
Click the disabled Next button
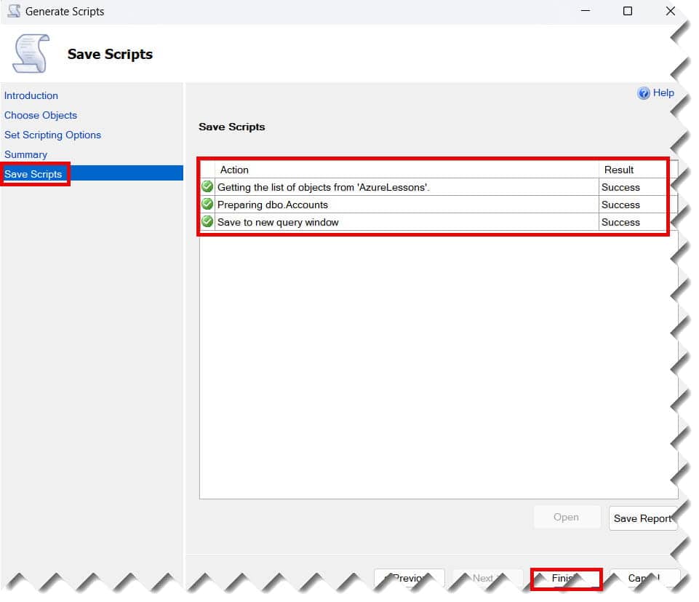pos(487,579)
